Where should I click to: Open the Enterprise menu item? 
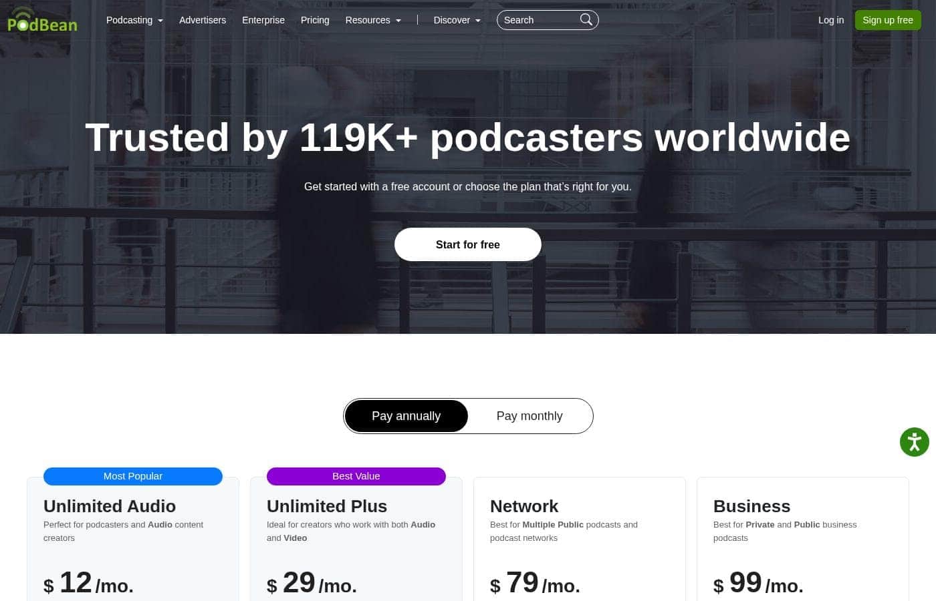point(263,20)
